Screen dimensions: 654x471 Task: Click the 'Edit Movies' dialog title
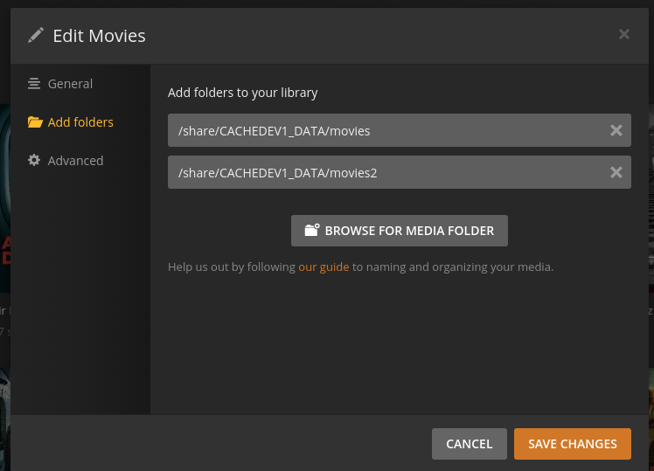coord(99,36)
